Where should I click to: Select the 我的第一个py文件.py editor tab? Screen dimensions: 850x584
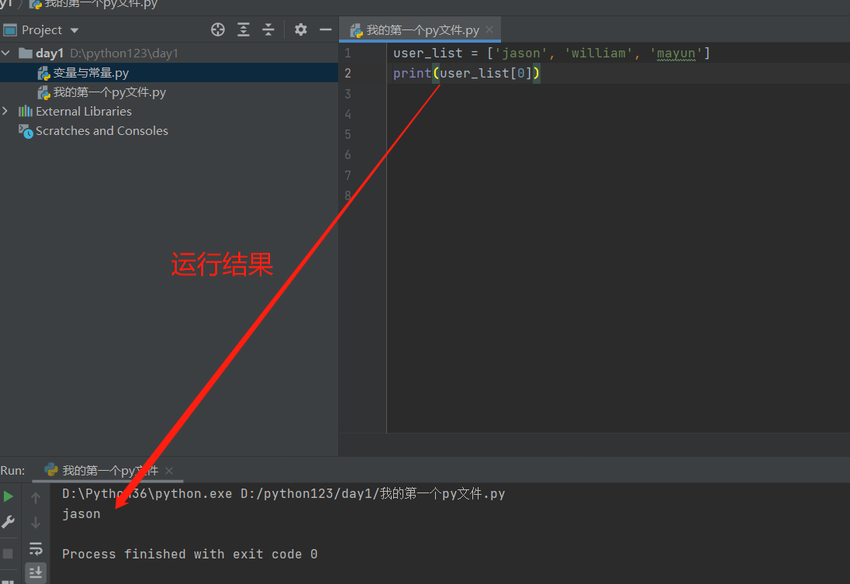(422, 30)
